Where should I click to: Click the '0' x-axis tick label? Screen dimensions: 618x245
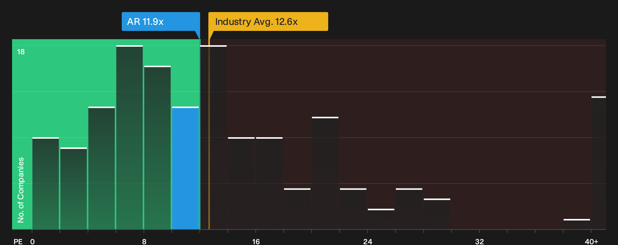click(32, 241)
